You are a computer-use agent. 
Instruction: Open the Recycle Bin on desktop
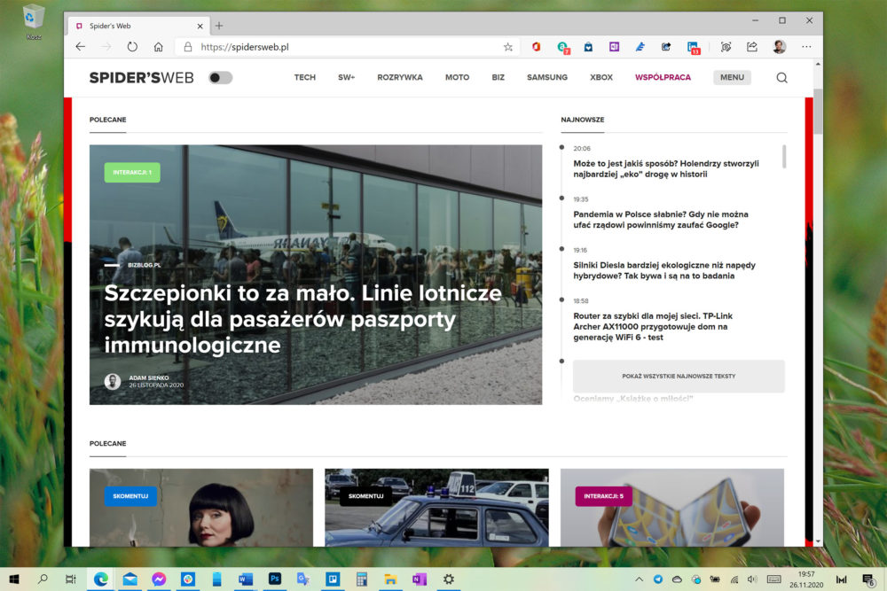(x=33, y=22)
